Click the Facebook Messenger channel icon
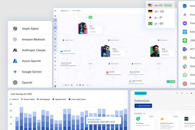Screen dimensions: 195x130 tap(185, 23)
